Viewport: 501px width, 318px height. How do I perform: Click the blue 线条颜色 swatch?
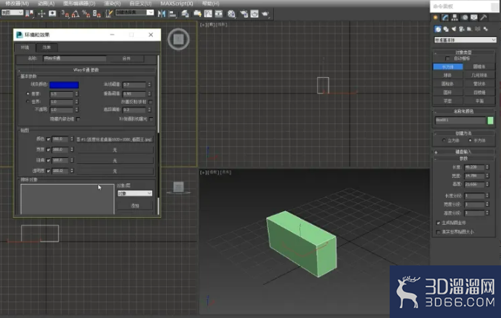point(64,85)
